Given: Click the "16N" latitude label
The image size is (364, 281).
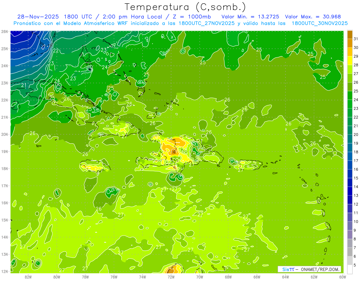Looking at the screenshot, I should [5, 203].
